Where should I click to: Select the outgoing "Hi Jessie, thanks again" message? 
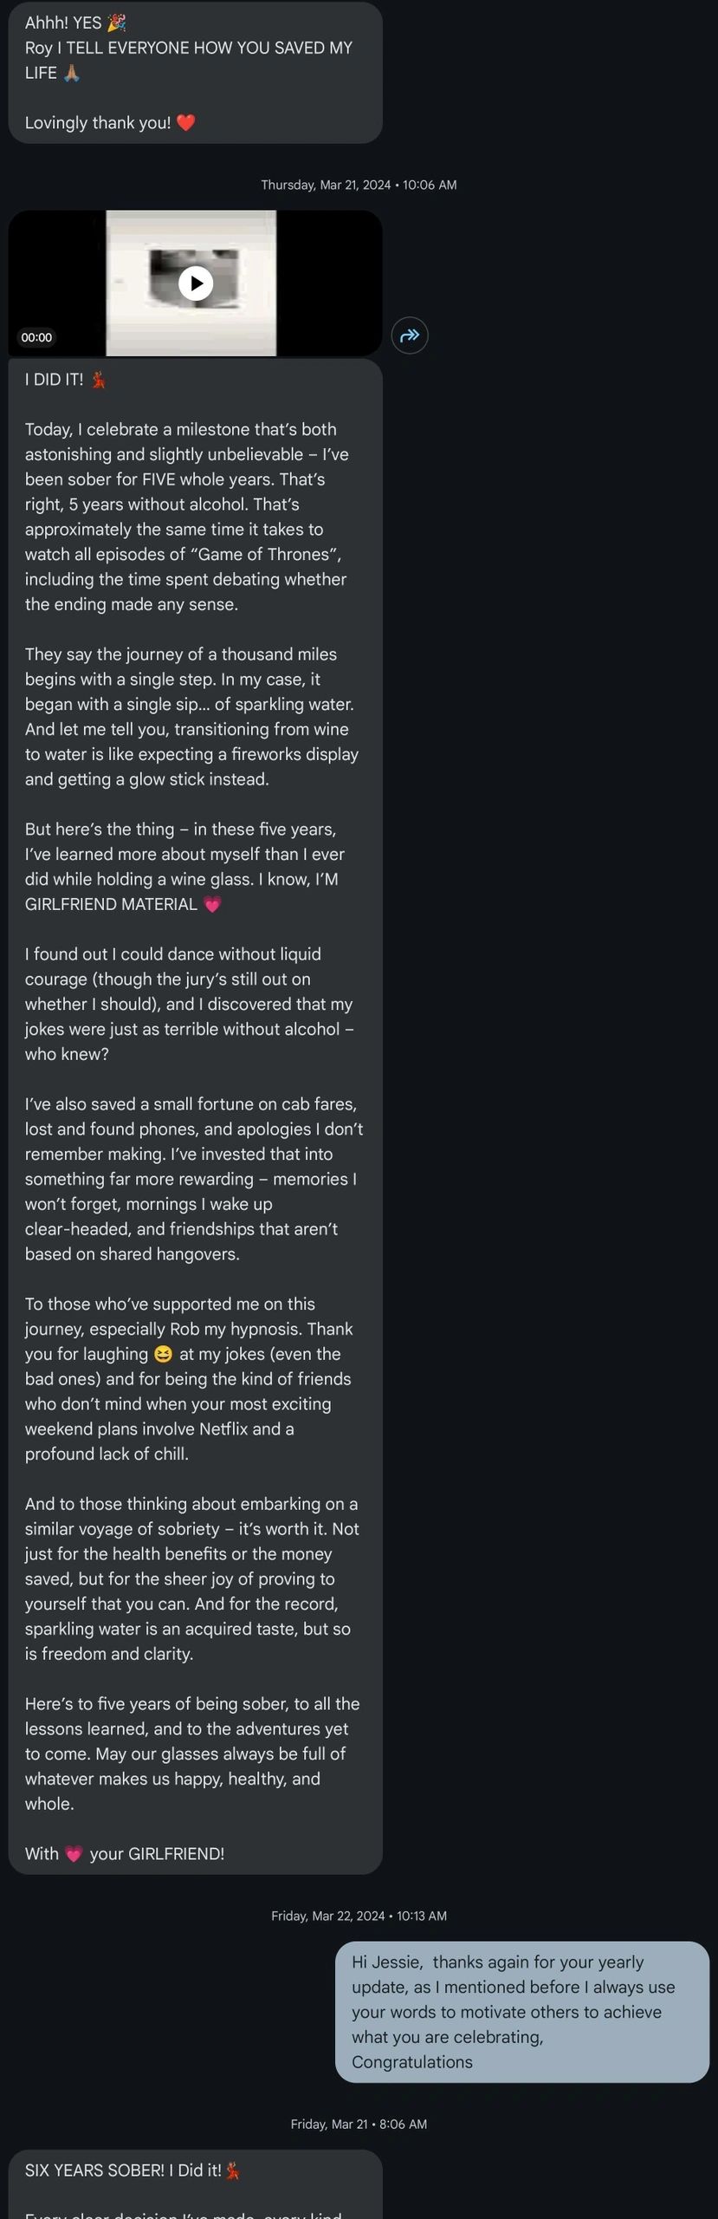coord(521,2012)
